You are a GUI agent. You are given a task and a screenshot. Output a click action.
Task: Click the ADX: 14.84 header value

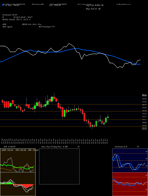(7, 150)
